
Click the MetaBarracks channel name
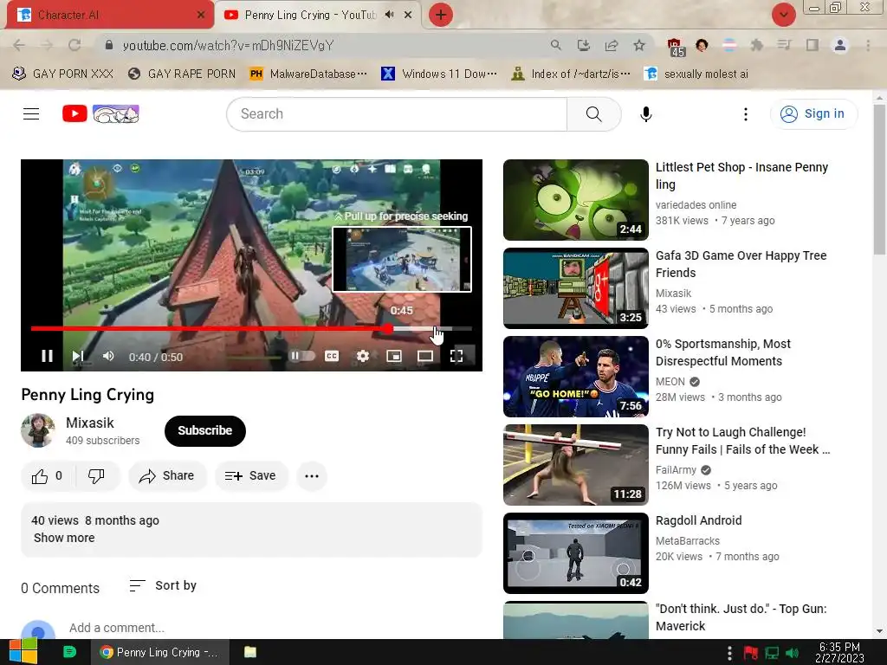pyautogui.click(x=687, y=541)
